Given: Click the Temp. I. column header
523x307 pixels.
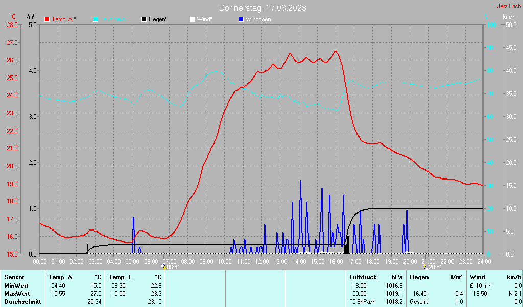Looking at the screenshot, I should 120,277.
